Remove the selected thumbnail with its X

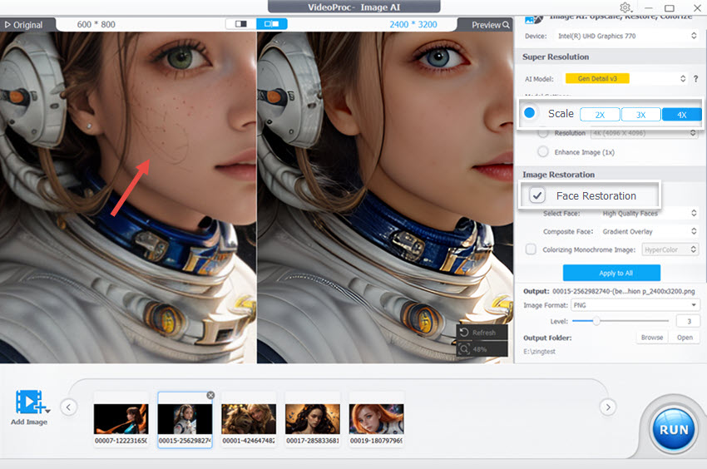[210, 395]
